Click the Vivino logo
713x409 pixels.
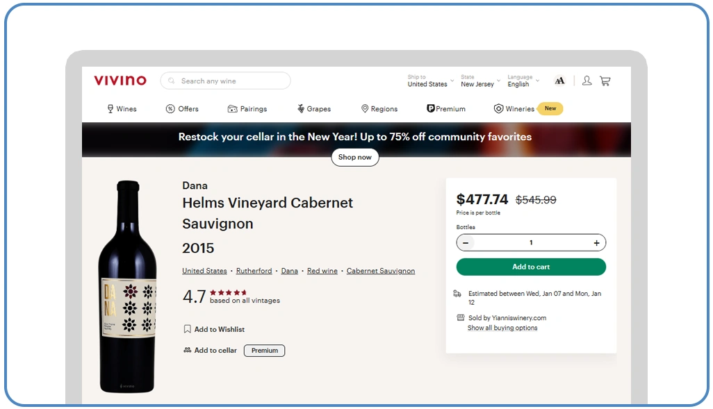(120, 81)
